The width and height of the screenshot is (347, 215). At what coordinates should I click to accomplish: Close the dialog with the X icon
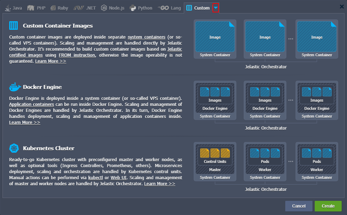tap(342, 7)
